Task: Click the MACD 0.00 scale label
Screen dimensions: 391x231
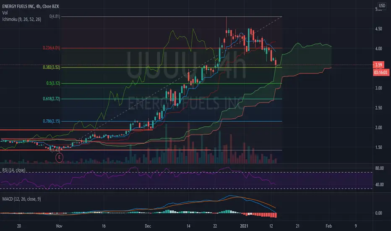Action: (x=378, y=213)
